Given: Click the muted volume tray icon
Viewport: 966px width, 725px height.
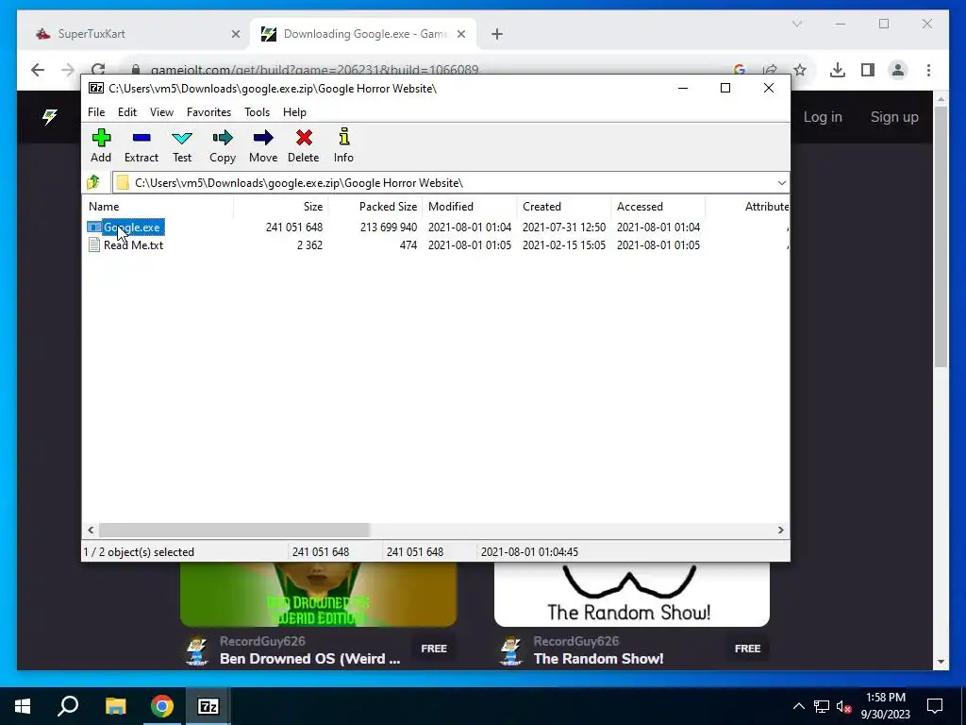Looking at the screenshot, I should [x=844, y=706].
